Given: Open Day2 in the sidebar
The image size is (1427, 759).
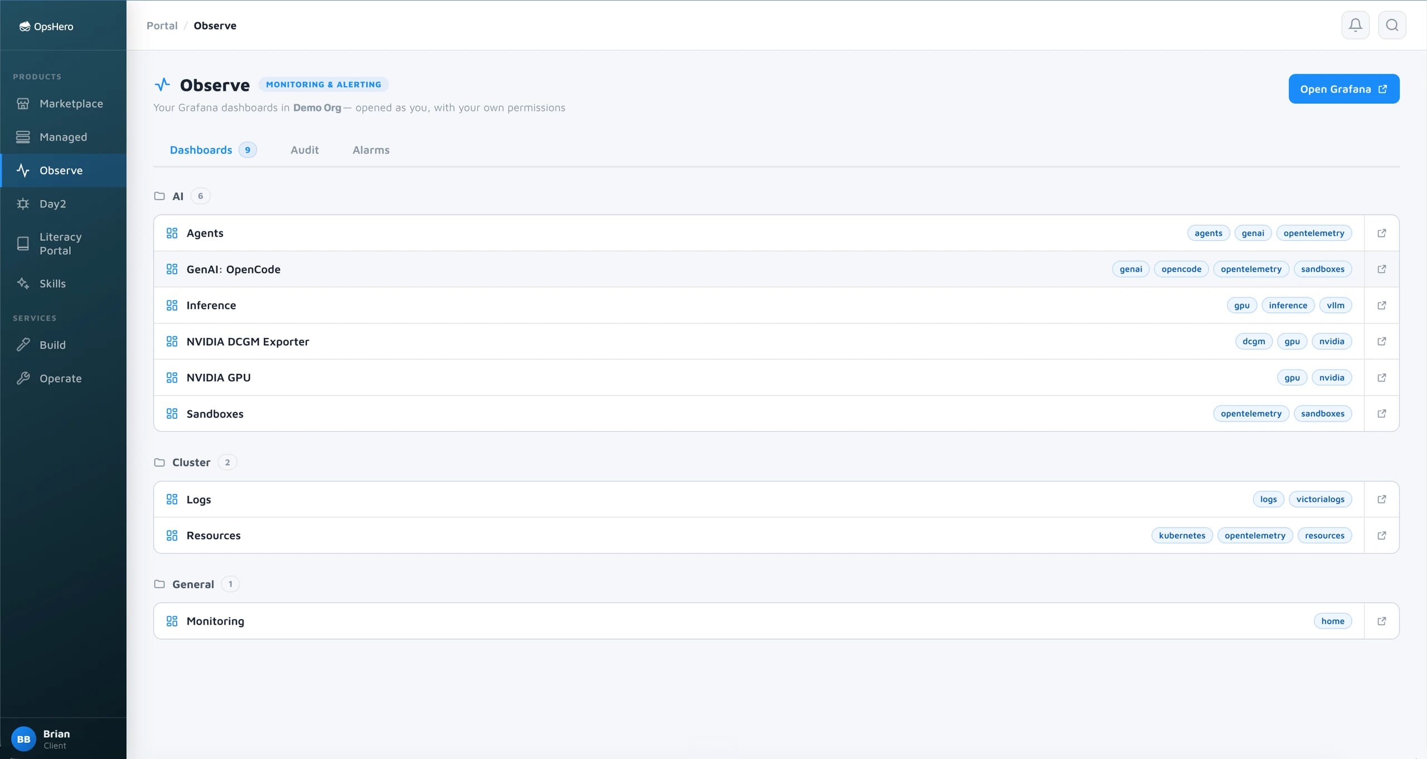Looking at the screenshot, I should [63, 204].
